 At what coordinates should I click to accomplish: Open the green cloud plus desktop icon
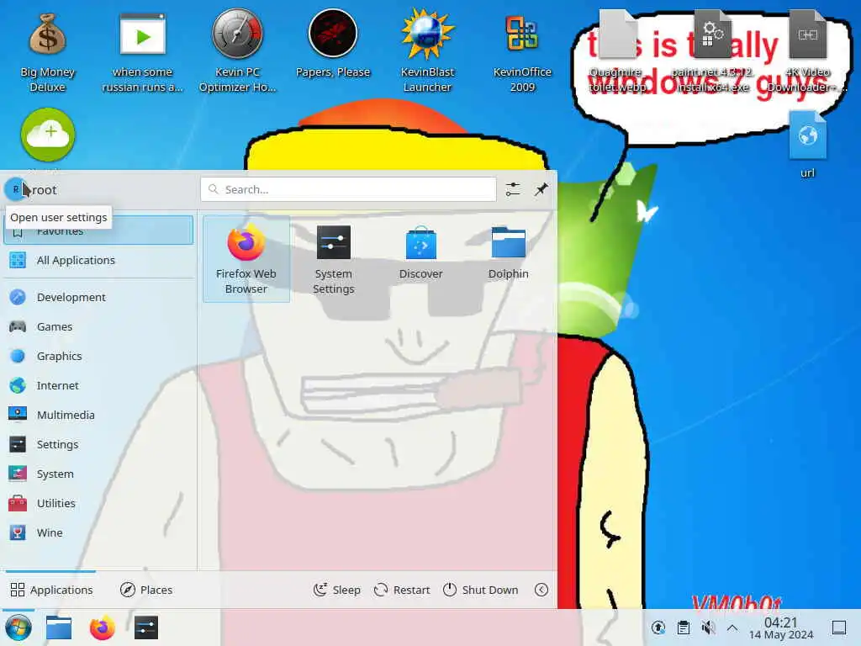point(48,135)
